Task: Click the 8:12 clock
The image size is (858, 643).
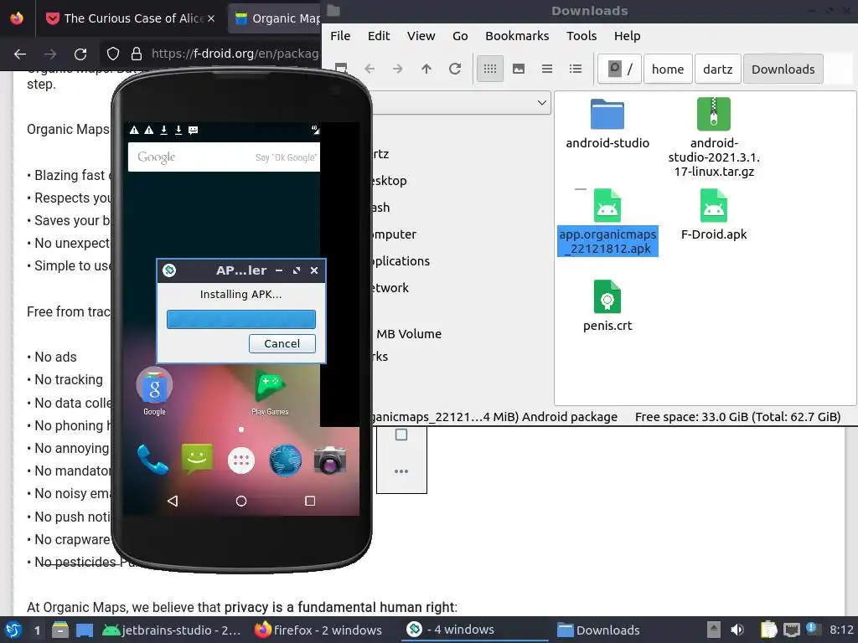Action: [x=841, y=630]
